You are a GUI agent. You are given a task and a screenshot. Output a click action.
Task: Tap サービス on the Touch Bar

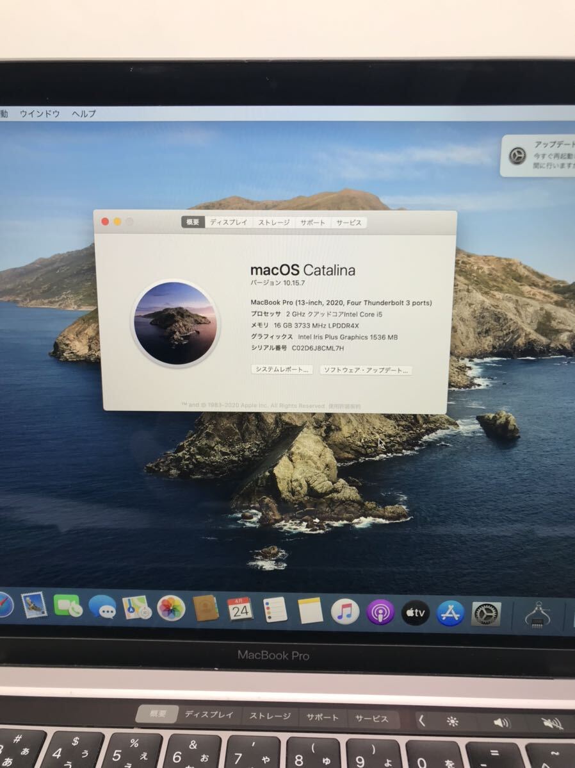pyautogui.click(x=372, y=719)
